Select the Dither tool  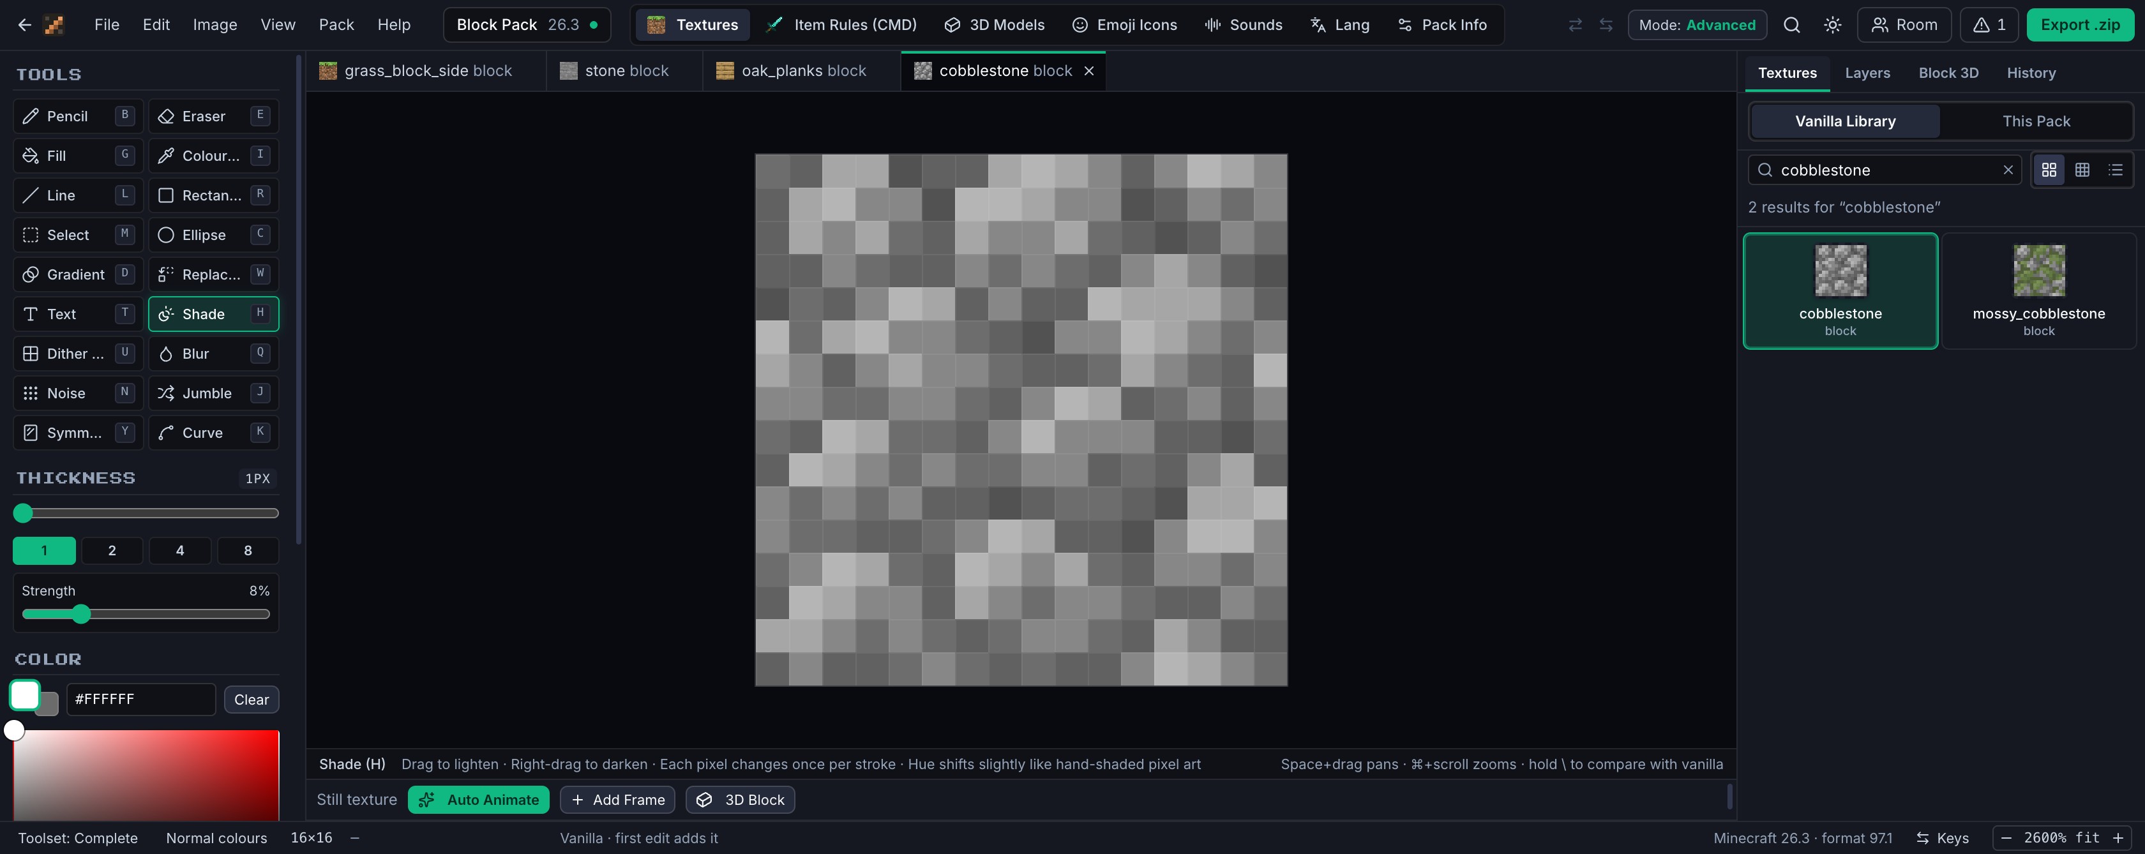[79, 353]
